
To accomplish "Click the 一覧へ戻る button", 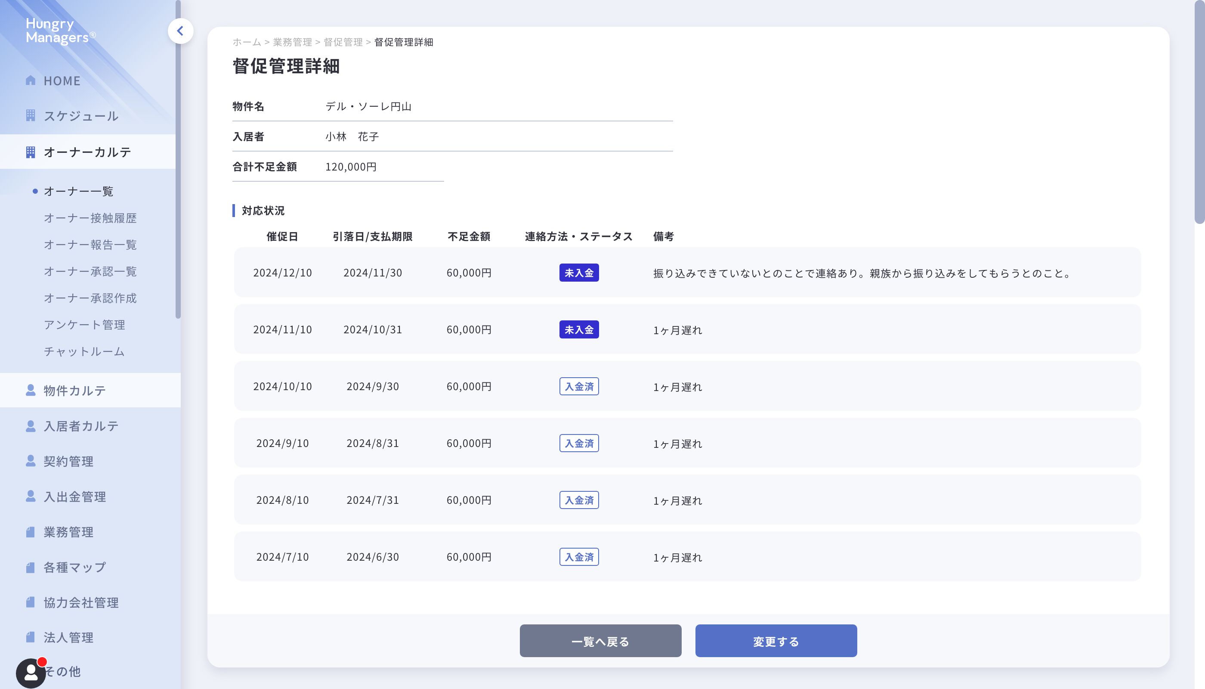I will (x=600, y=641).
